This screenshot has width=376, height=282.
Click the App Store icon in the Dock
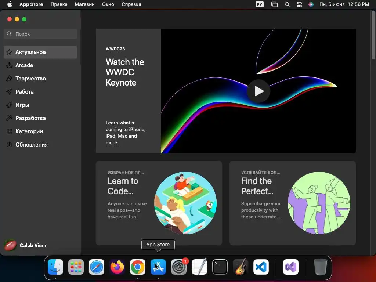158,267
